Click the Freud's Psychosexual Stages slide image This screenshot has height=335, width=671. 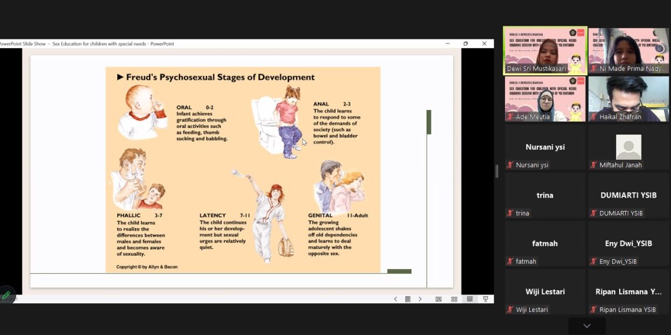243,169
